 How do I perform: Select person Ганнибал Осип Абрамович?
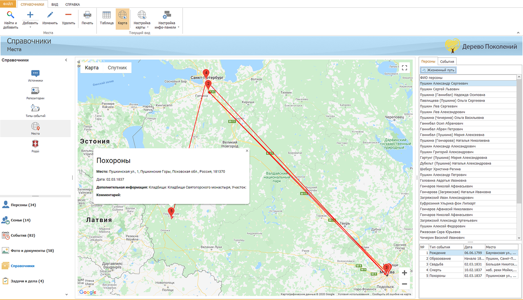pyautogui.click(x=467, y=123)
